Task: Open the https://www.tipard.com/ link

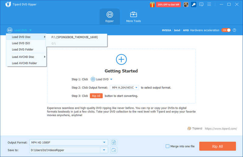Action: [x=221, y=129]
